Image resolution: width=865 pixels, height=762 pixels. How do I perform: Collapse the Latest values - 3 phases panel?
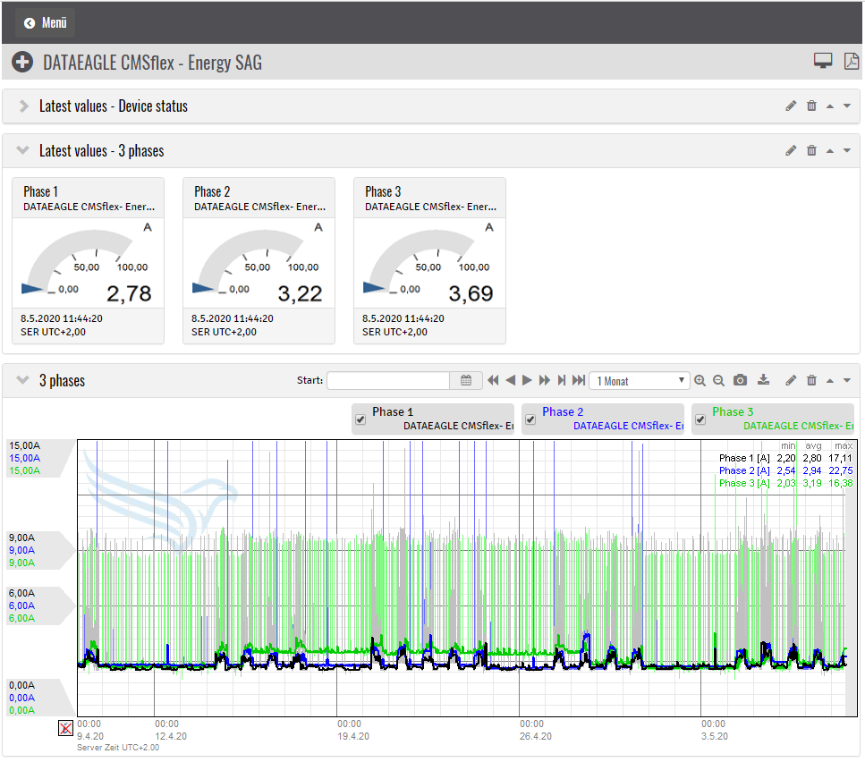tap(22, 150)
